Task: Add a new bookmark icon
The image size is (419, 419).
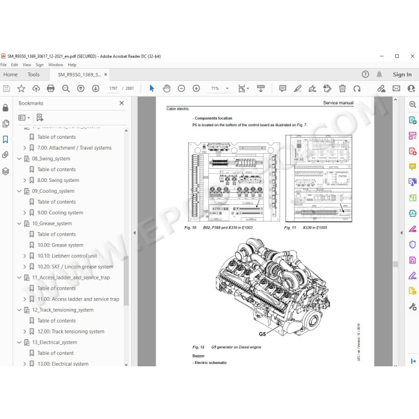Action: (x=40, y=117)
